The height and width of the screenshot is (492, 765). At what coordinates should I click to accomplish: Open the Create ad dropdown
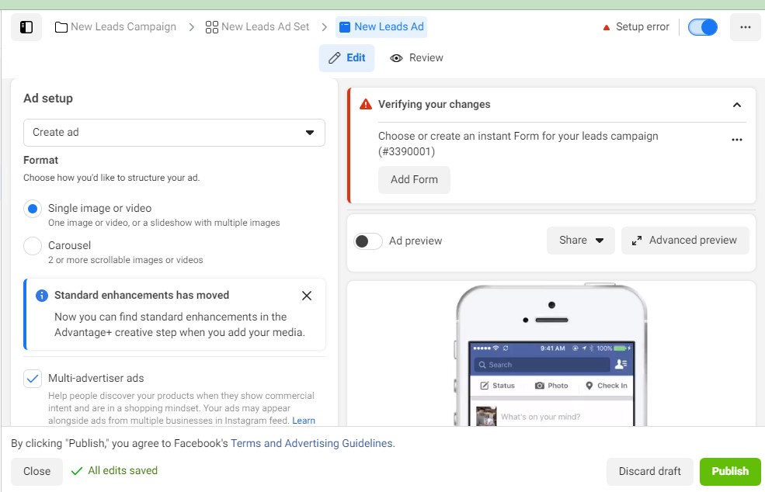coord(174,133)
